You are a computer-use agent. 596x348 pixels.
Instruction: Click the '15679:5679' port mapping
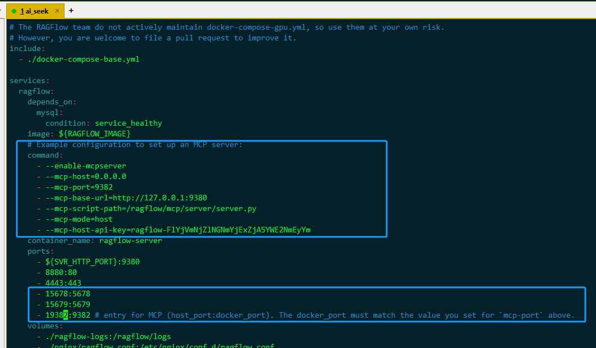68,304
